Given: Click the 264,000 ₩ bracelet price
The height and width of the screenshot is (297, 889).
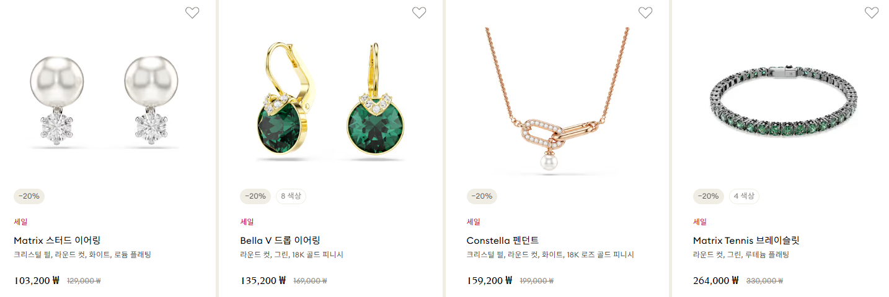Looking at the screenshot, I should pos(715,280).
